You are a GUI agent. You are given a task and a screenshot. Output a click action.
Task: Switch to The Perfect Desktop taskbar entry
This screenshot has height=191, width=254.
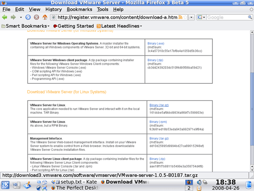75,188
